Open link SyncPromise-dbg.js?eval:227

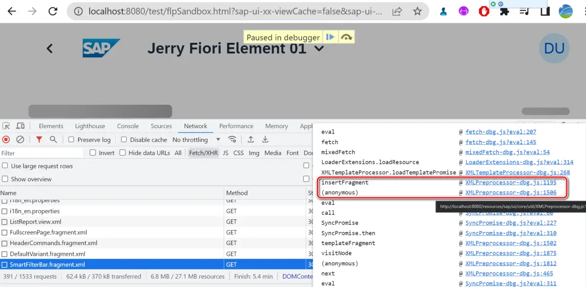511,223
